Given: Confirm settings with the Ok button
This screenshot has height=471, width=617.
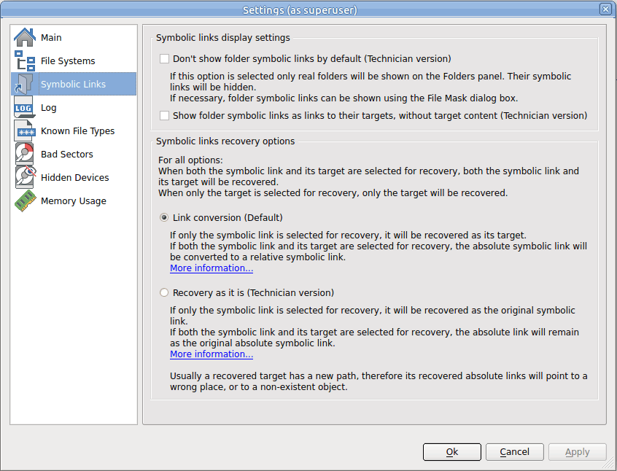Looking at the screenshot, I should coord(451,452).
